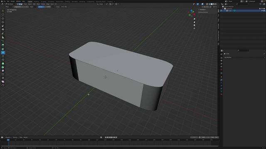The height and width of the screenshot is (149, 266).
Task: Exclude Collection from view layer checkbox
Action: [260, 9]
